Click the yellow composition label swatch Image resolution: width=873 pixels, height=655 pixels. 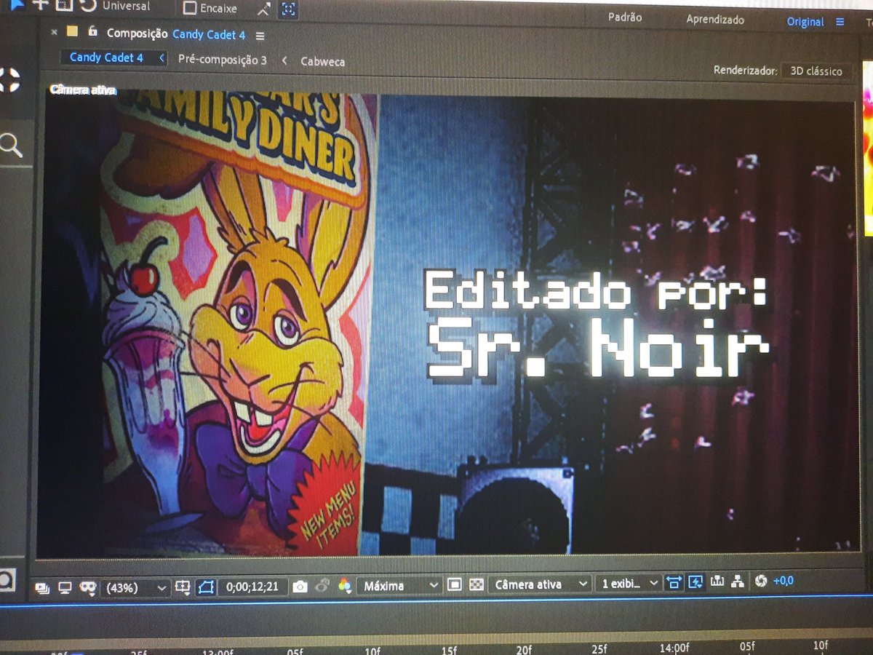point(72,31)
